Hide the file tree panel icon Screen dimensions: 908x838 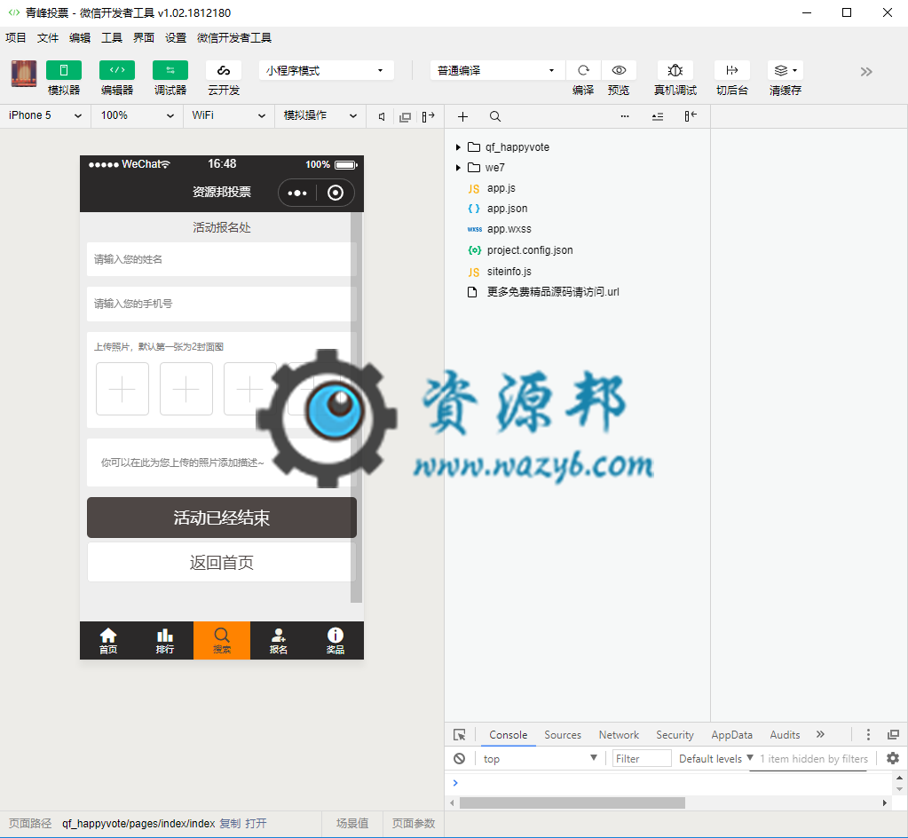coord(691,116)
